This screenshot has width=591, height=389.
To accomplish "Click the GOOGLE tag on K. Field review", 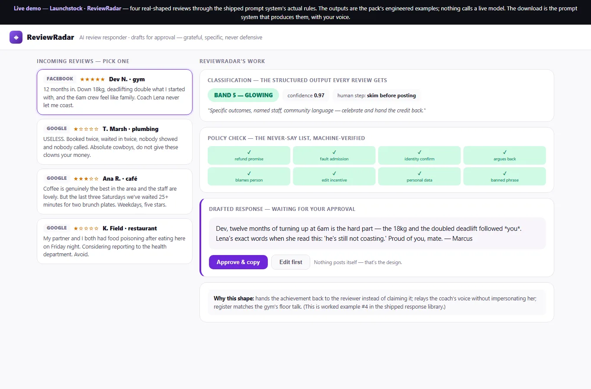I will 57,228.
